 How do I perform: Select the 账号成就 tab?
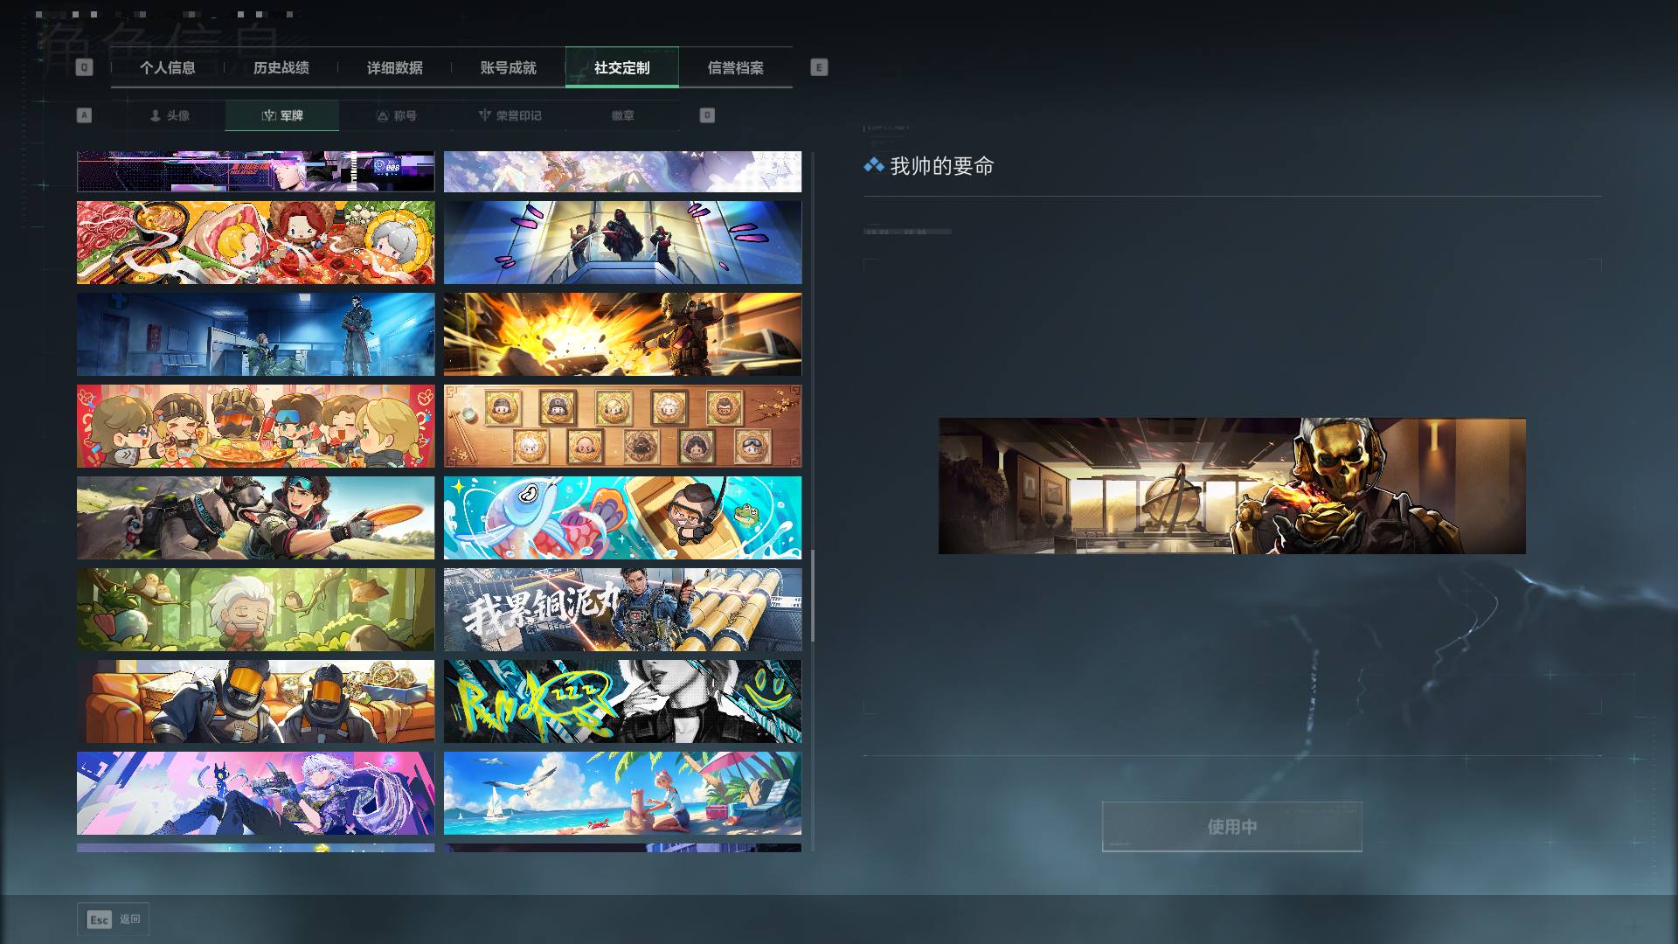click(509, 67)
